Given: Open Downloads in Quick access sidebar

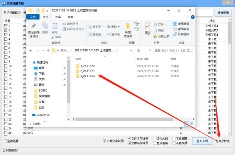Looking at the screenshot, I should pos(39,73).
